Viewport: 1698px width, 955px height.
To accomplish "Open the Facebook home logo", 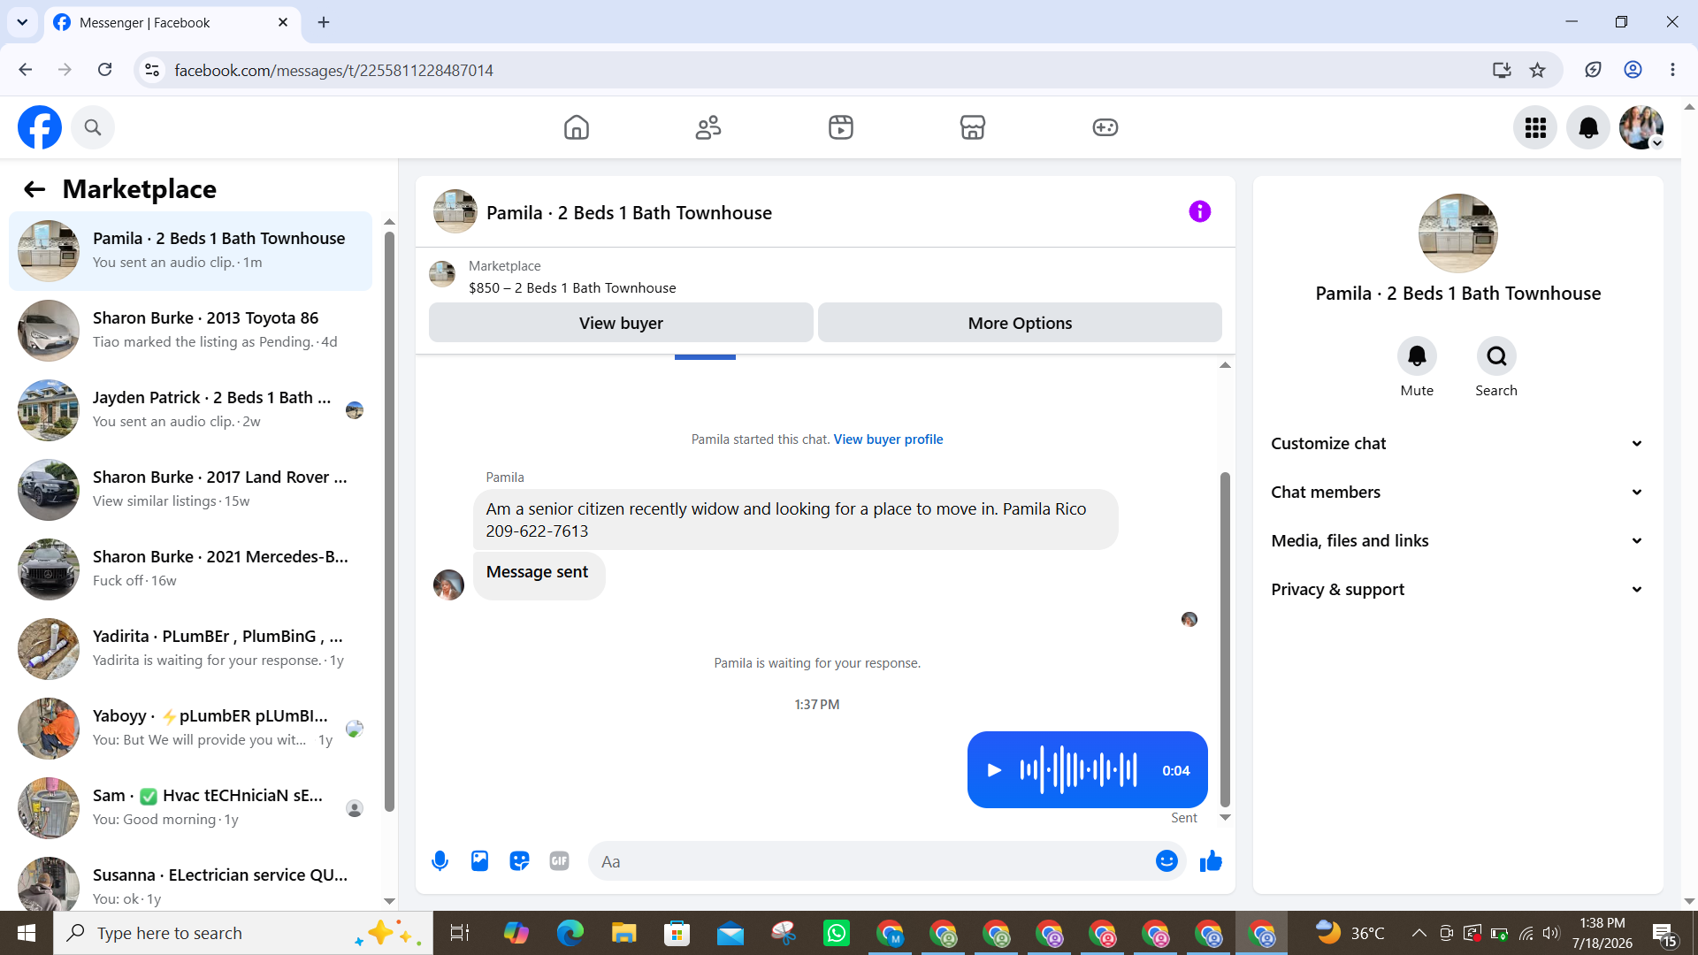I will point(40,127).
